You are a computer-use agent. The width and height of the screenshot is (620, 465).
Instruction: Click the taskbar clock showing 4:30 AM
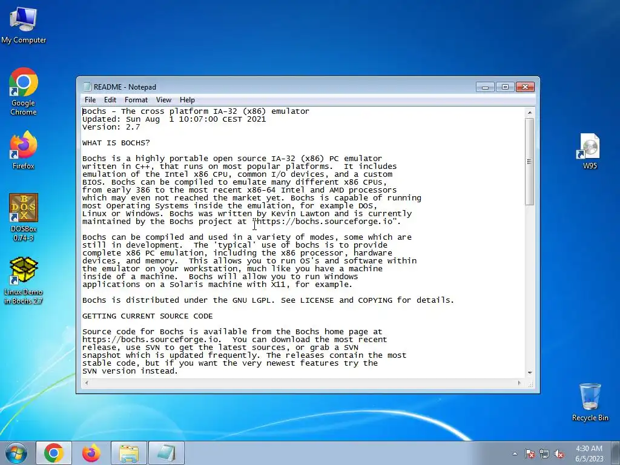click(x=589, y=453)
